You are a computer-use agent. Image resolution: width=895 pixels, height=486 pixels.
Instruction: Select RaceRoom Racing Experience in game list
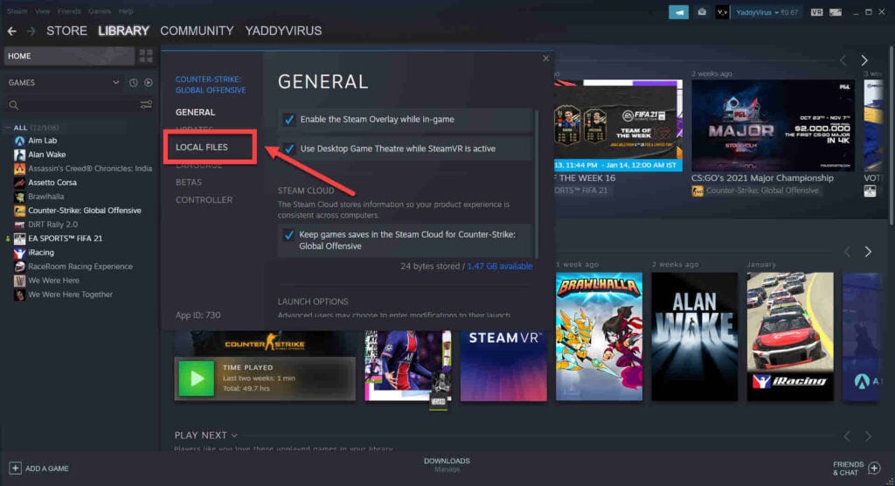click(80, 267)
